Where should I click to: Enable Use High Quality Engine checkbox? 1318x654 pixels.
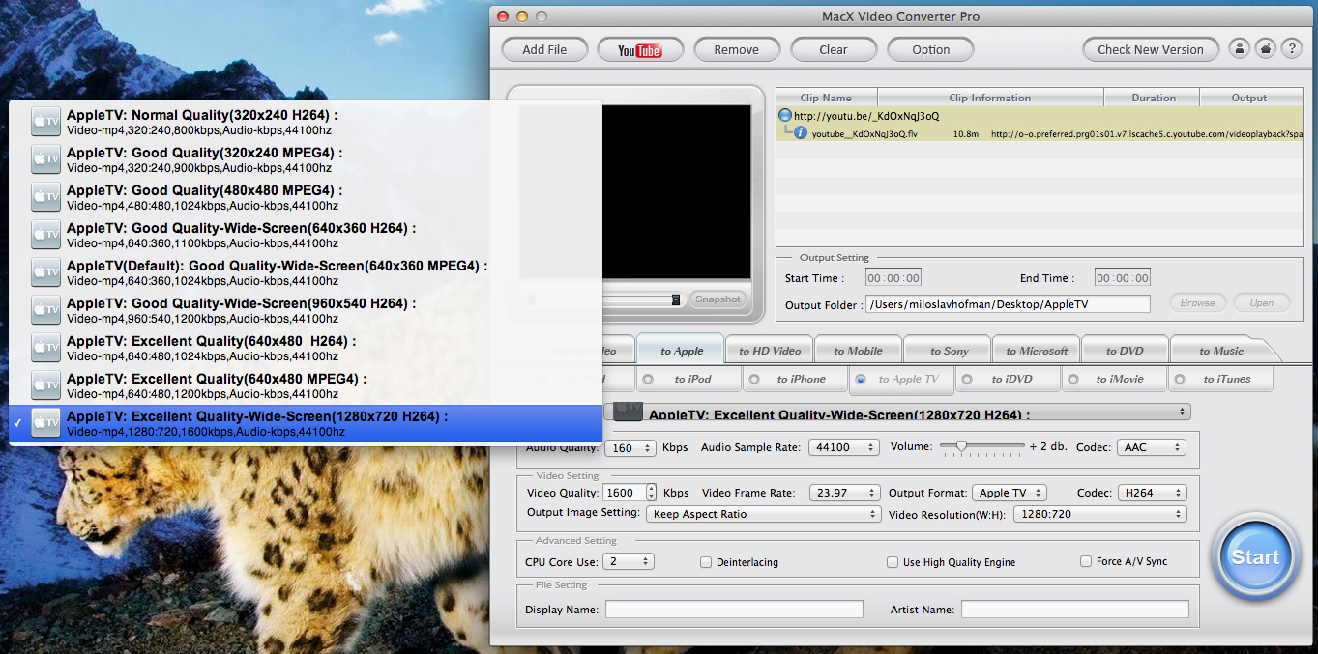point(893,561)
